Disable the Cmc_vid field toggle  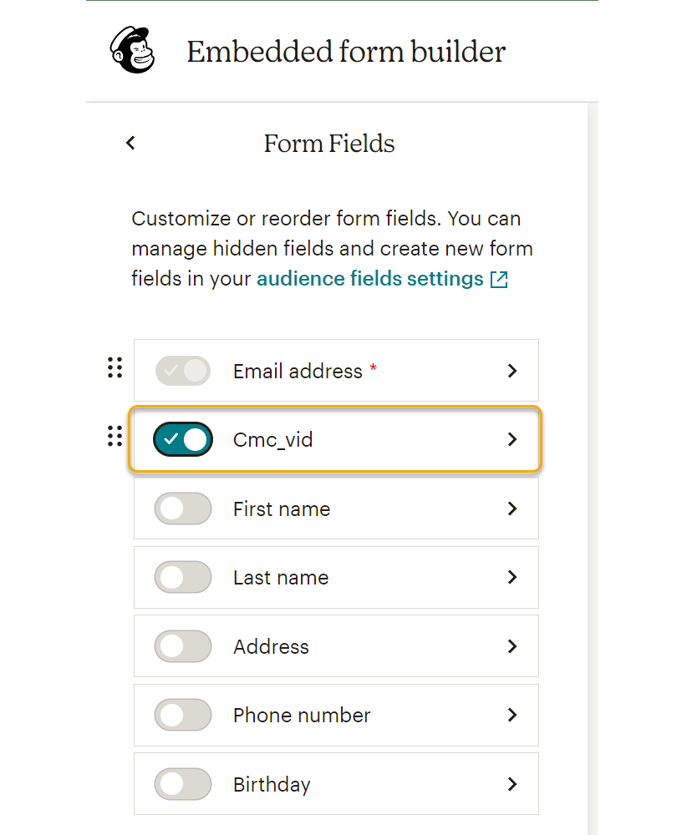click(183, 439)
